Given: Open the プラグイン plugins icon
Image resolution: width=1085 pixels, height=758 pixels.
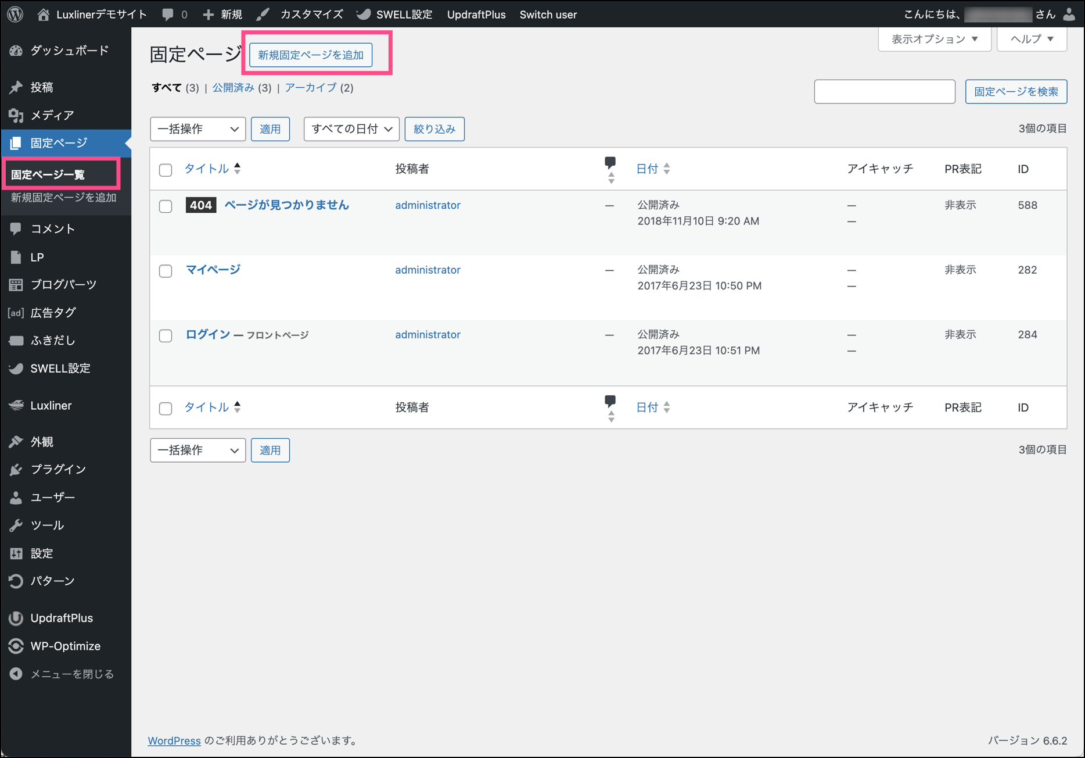Looking at the screenshot, I should pyautogui.click(x=16, y=470).
